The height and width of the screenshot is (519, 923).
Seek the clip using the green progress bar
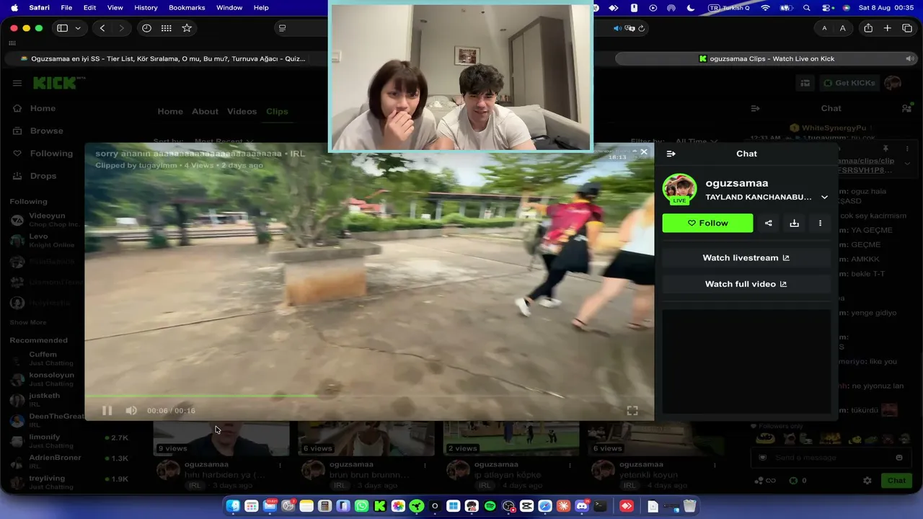tap(369, 396)
